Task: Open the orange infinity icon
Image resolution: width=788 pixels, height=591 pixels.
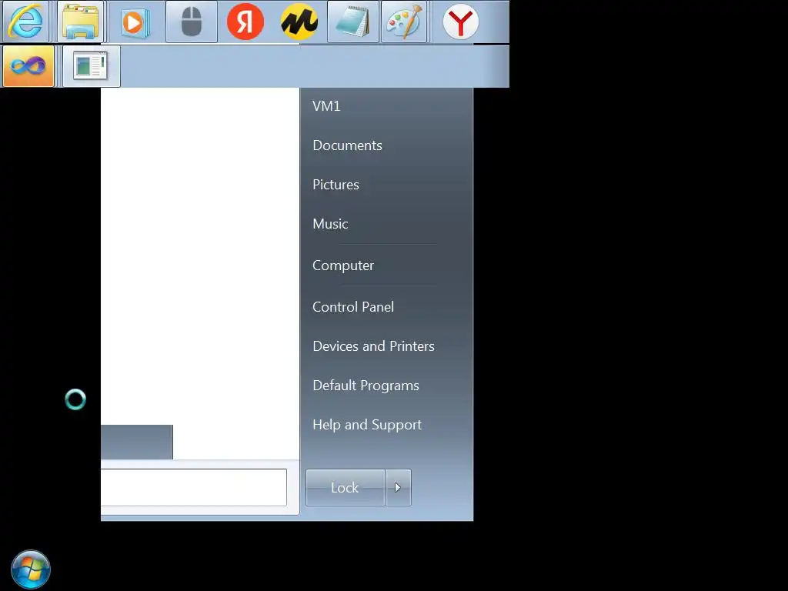Action: [x=28, y=66]
